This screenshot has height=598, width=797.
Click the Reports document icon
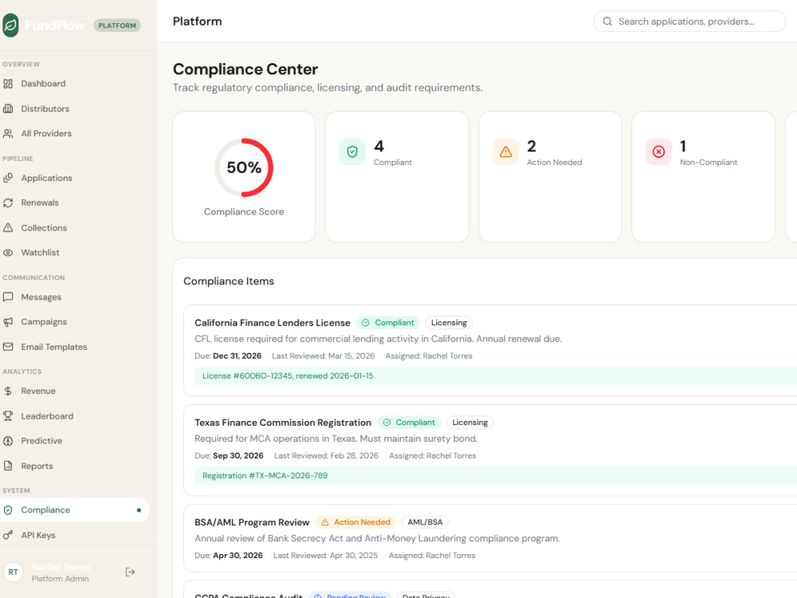8,466
